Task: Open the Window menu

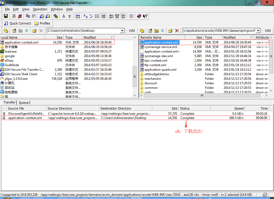Action: (57, 9)
